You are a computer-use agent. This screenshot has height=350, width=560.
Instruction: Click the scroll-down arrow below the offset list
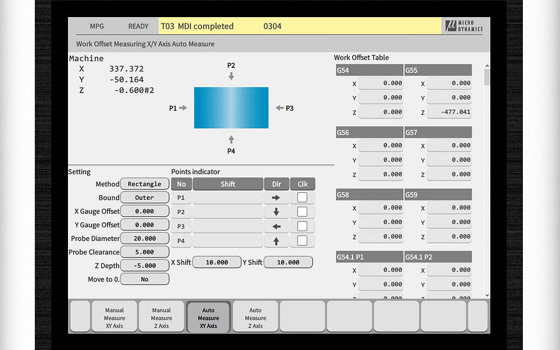[487, 296]
